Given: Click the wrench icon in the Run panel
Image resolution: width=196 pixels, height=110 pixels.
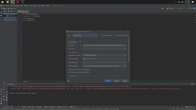Looking at the screenshot, I should [4, 90].
